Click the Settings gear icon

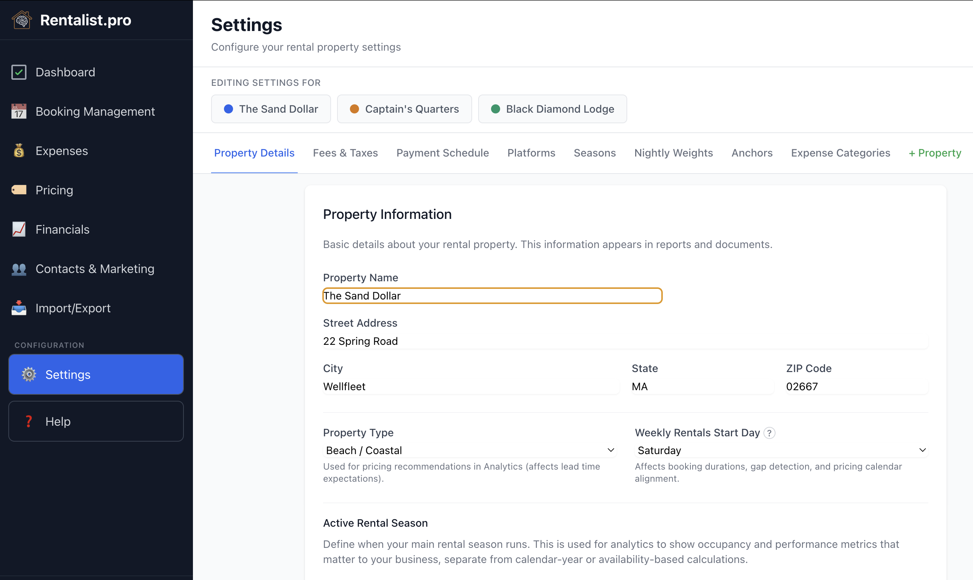point(28,374)
